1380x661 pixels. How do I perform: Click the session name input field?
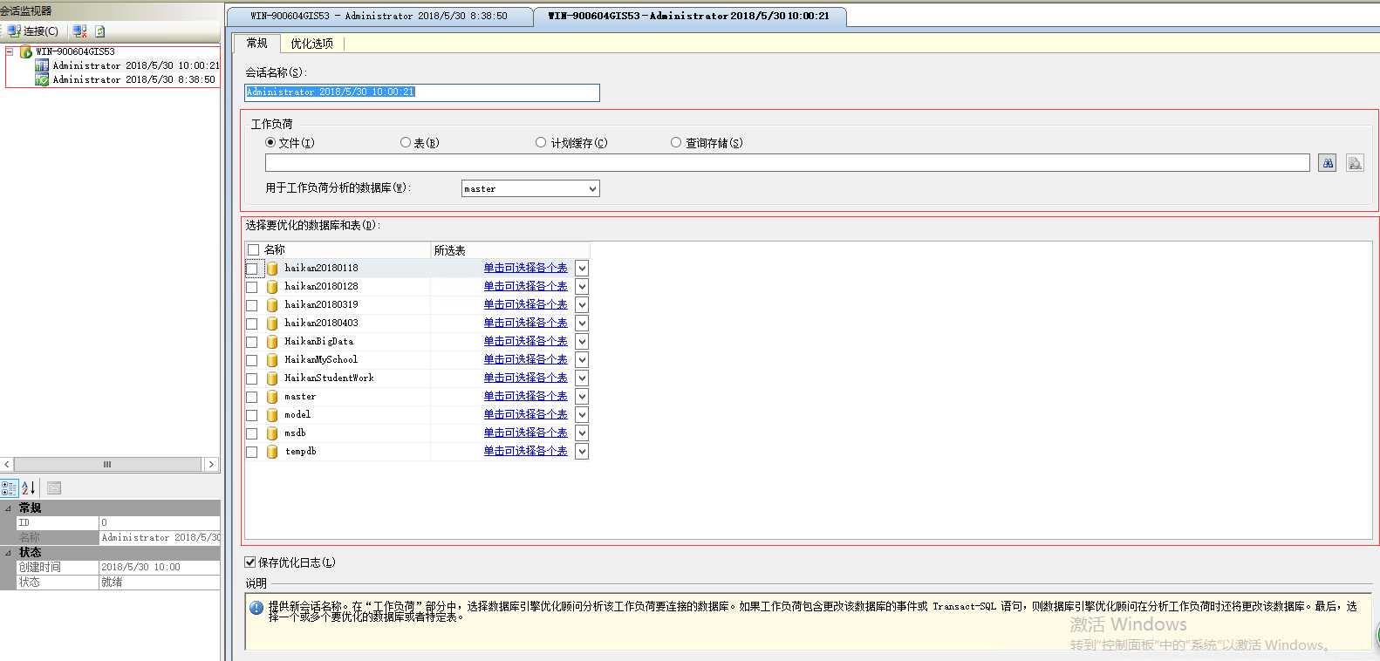click(422, 92)
